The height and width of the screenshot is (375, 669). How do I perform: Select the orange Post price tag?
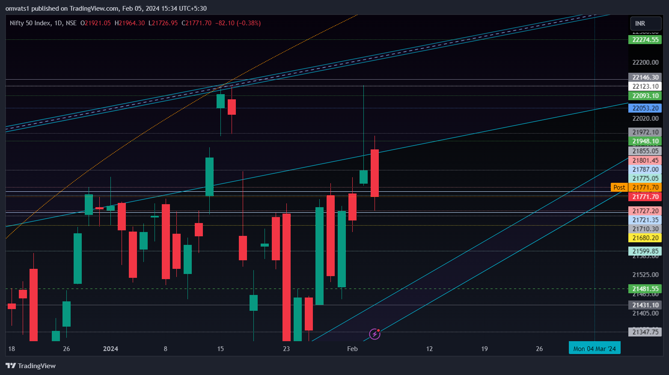coord(619,187)
